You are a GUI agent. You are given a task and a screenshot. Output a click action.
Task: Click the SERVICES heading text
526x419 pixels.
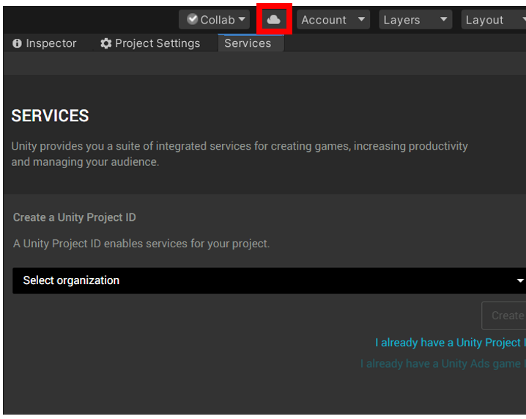(x=50, y=116)
